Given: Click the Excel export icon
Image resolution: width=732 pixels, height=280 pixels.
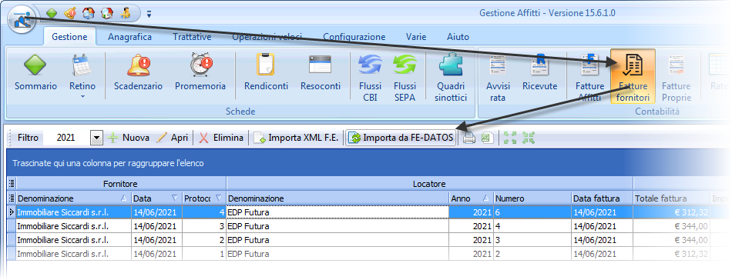Looking at the screenshot, I should [x=488, y=138].
